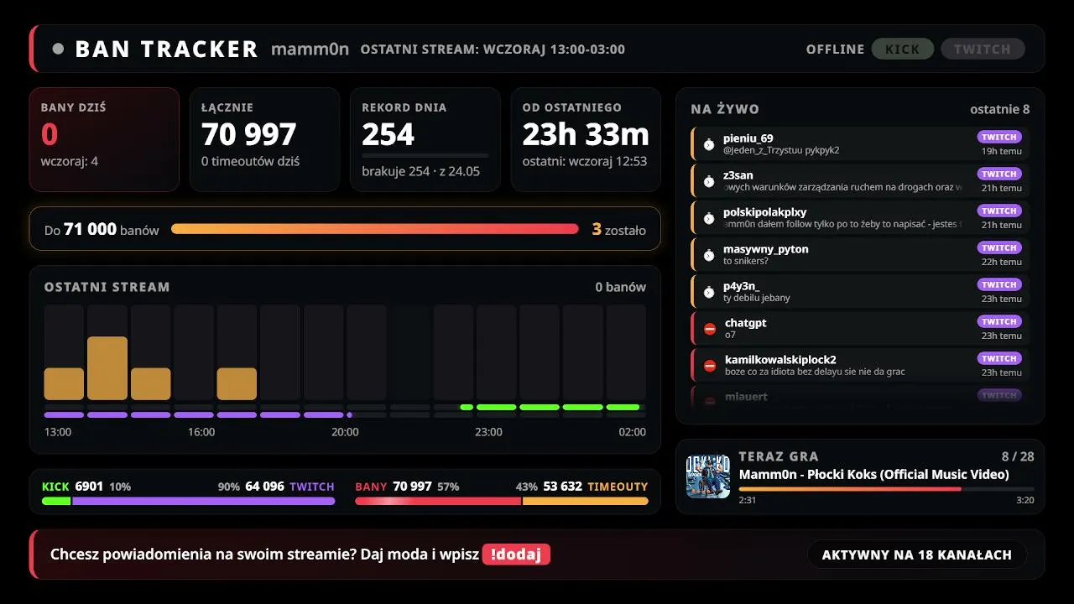Click the Rekord dnia progress bar
Image resolution: width=1074 pixels, height=604 pixels.
425,155
